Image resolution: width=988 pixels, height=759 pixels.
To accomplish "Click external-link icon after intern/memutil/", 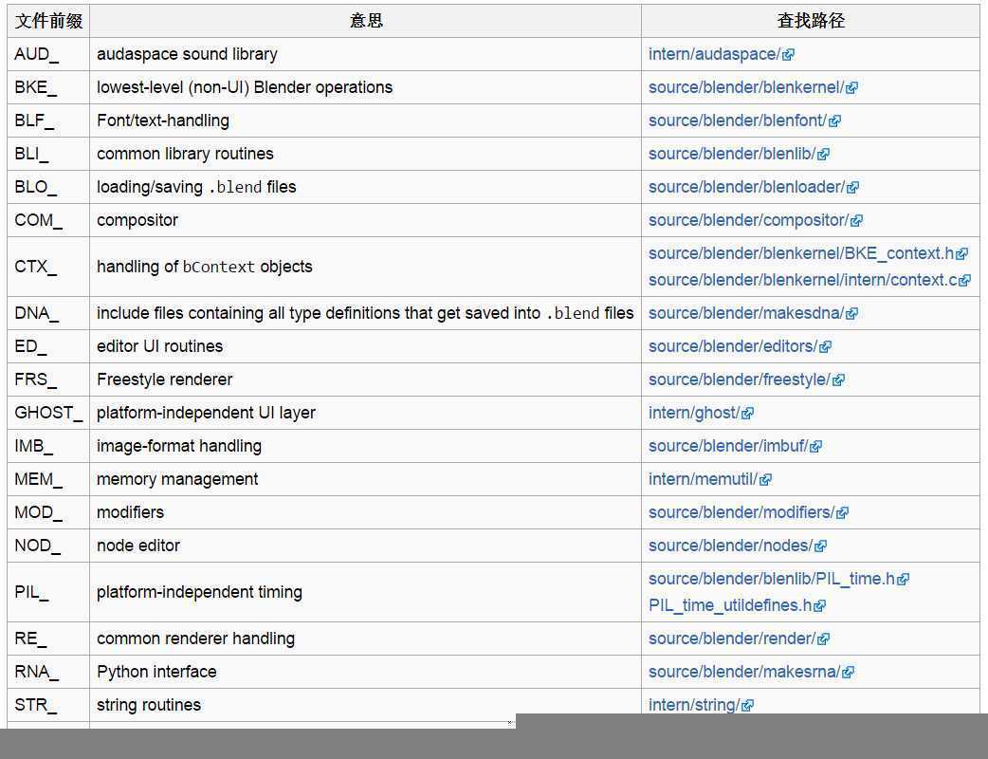I will (765, 480).
